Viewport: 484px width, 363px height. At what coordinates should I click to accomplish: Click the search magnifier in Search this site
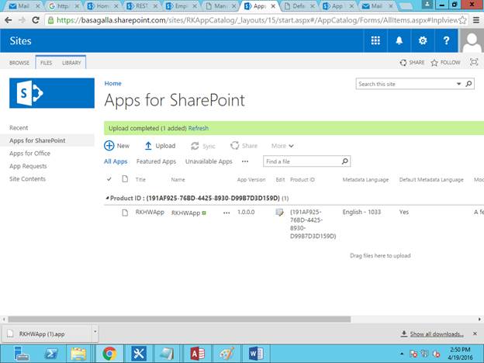pyautogui.click(x=468, y=84)
